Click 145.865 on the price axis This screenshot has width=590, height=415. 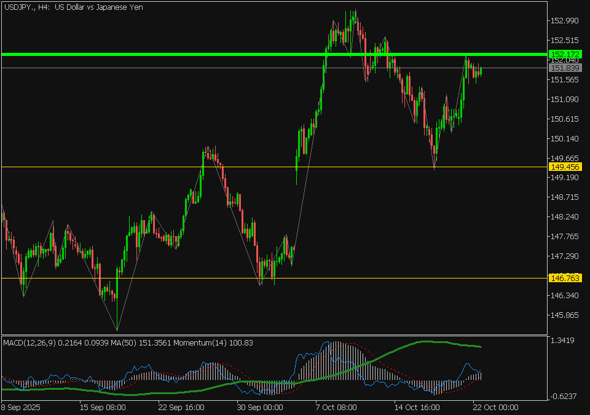564,315
